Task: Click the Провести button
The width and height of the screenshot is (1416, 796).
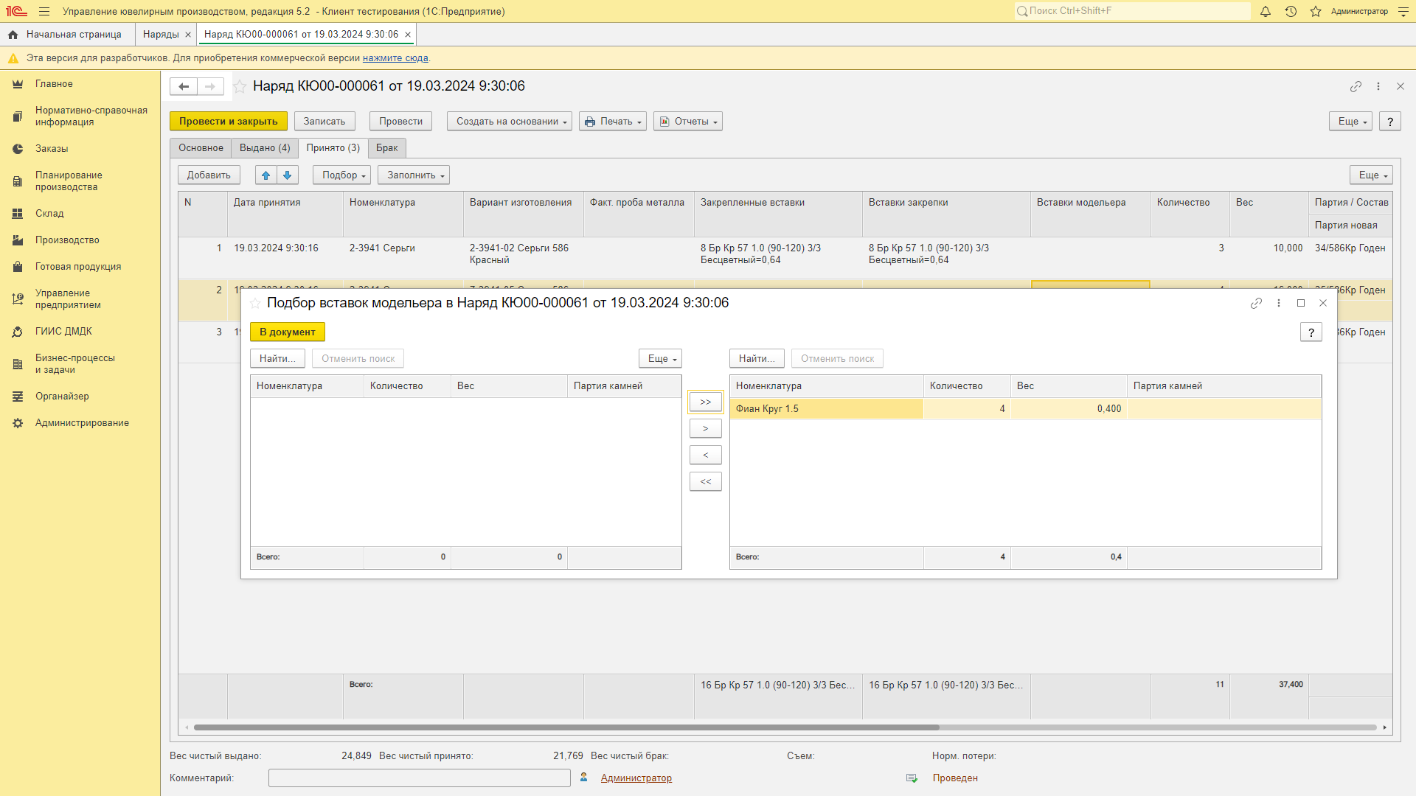Action: [x=400, y=122]
